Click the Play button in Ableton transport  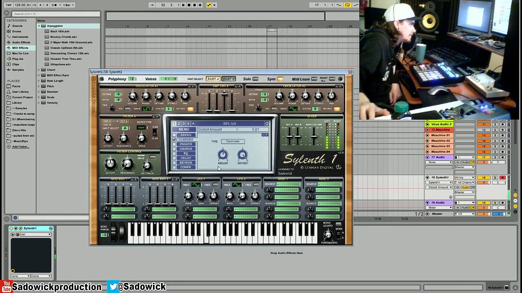(x=184, y=5)
